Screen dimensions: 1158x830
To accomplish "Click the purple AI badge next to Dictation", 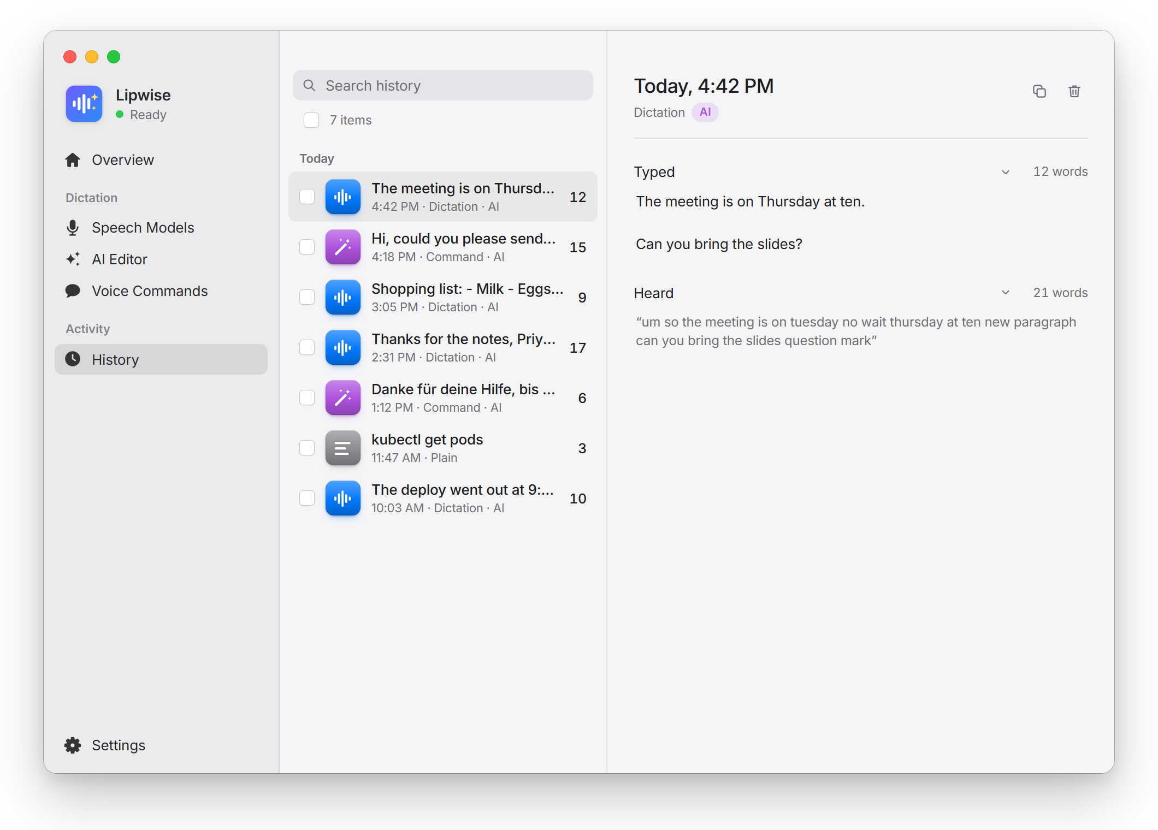I will (x=705, y=112).
